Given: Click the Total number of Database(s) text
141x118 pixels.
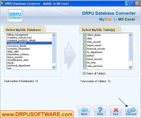Looking at the screenshot, I should (x=21, y=81).
